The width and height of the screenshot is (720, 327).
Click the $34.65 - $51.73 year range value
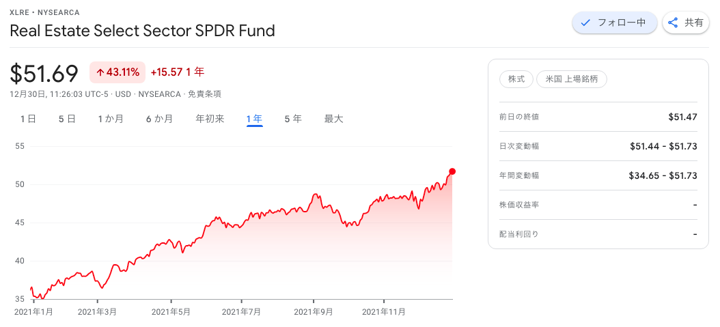coord(663,175)
